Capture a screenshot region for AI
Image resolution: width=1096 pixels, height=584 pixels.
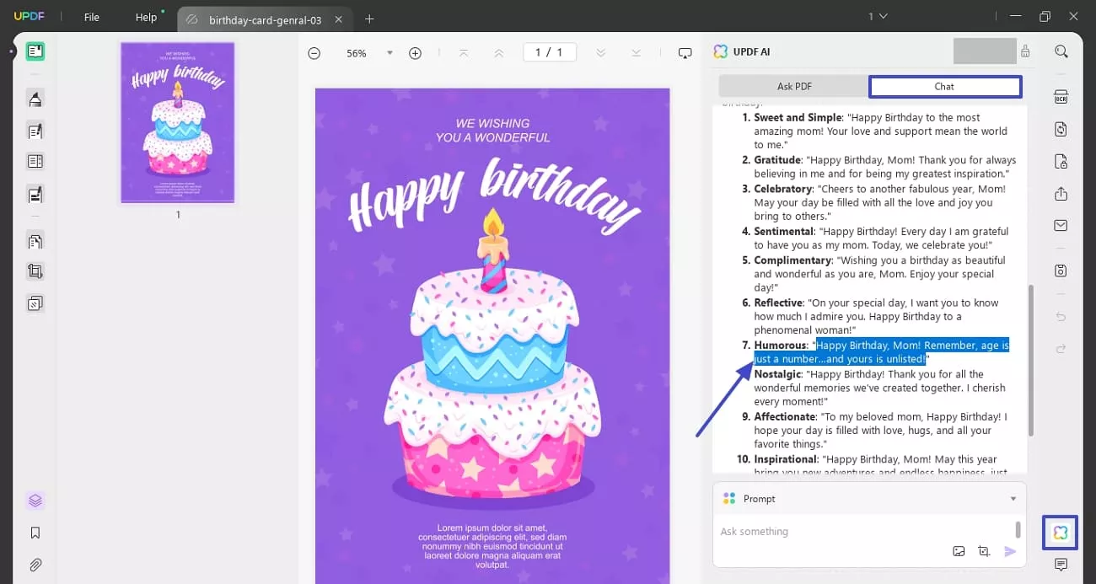984,551
